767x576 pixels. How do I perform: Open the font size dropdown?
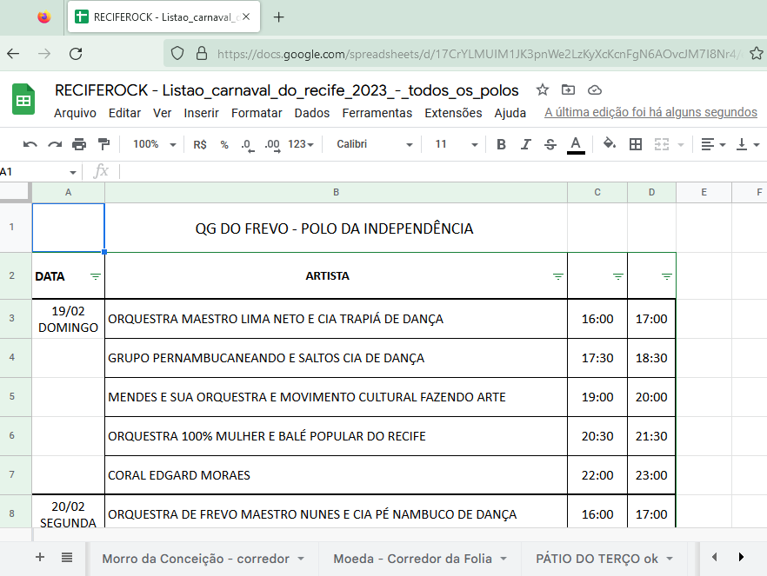pyautogui.click(x=456, y=144)
